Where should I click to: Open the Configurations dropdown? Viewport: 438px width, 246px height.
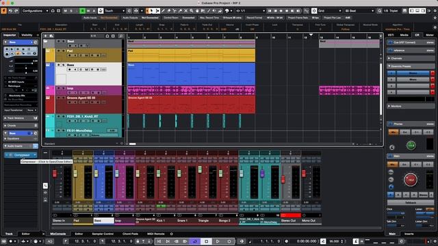coord(35,11)
